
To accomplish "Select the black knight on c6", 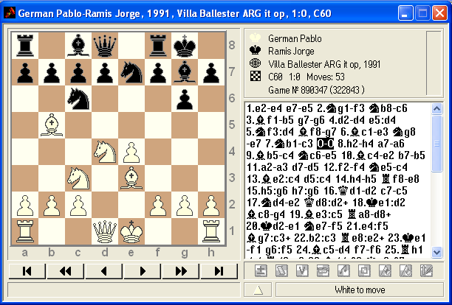I will [78, 99].
